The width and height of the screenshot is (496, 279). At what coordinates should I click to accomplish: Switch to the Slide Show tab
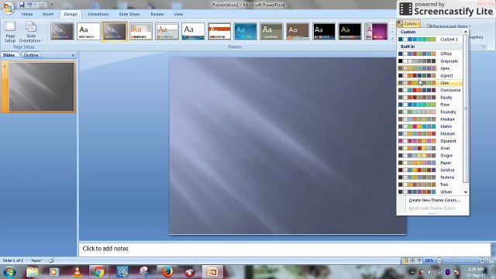[129, 14]
